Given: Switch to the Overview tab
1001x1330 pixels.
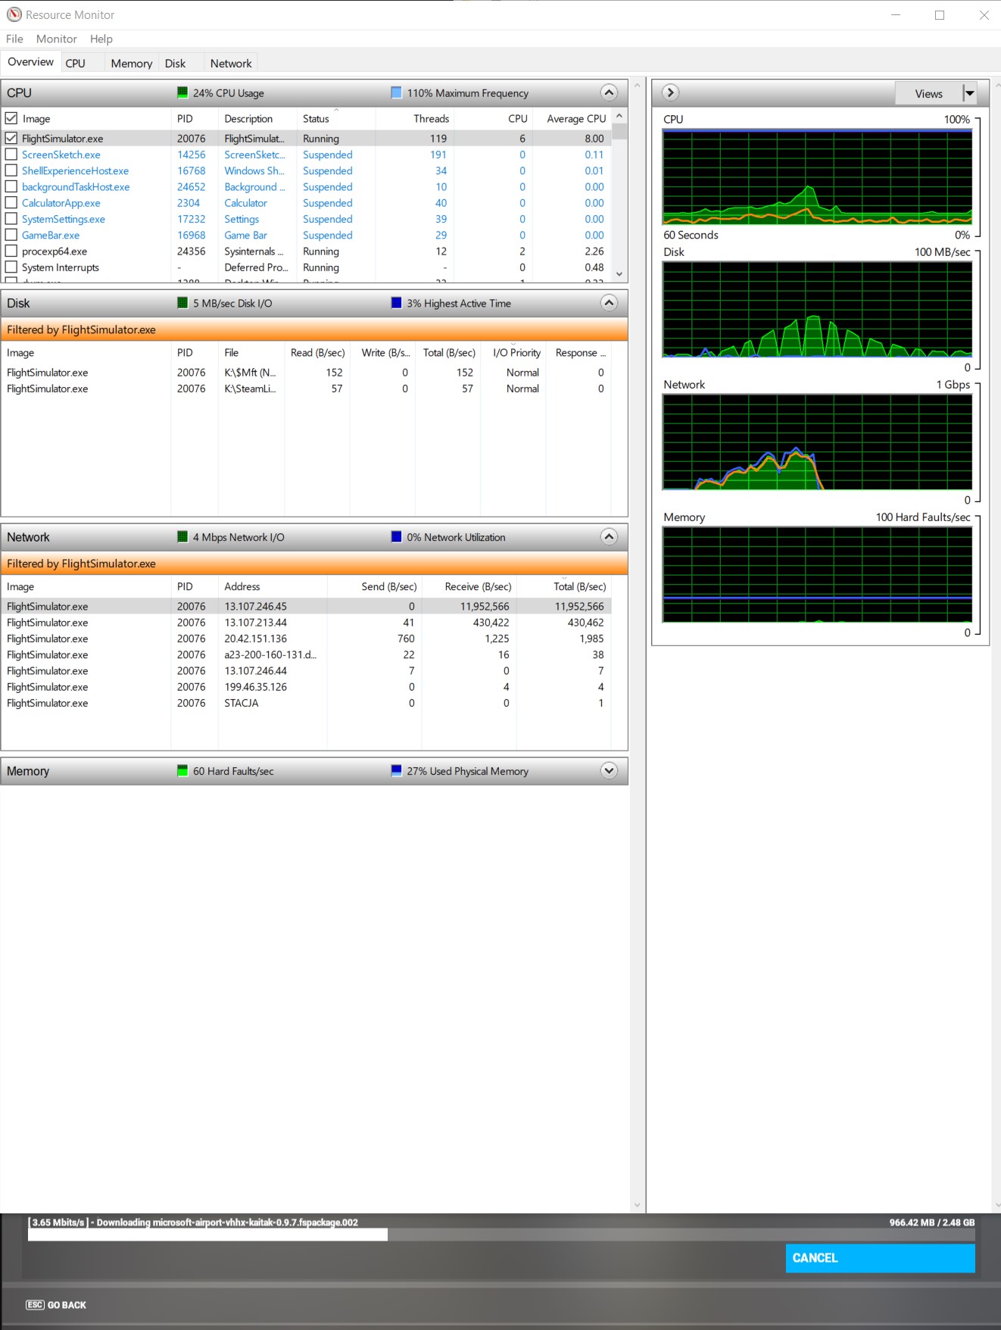Looking at the screenshot, I should [x=31, y=62].
